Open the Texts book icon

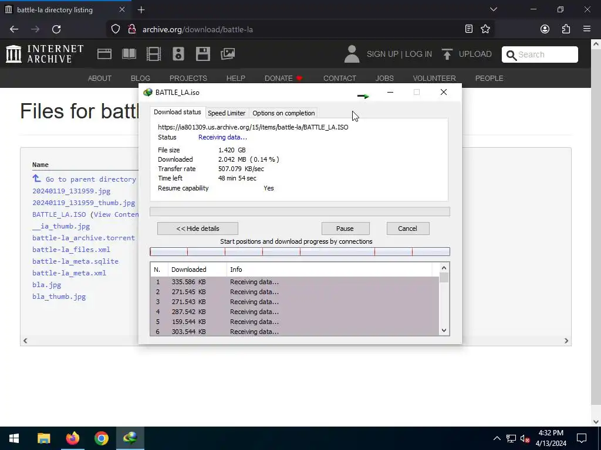tap(129, 54)
